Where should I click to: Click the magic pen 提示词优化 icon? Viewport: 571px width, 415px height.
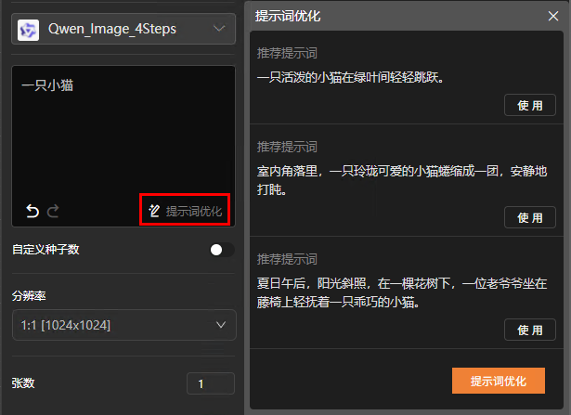[x=155, y=212]
